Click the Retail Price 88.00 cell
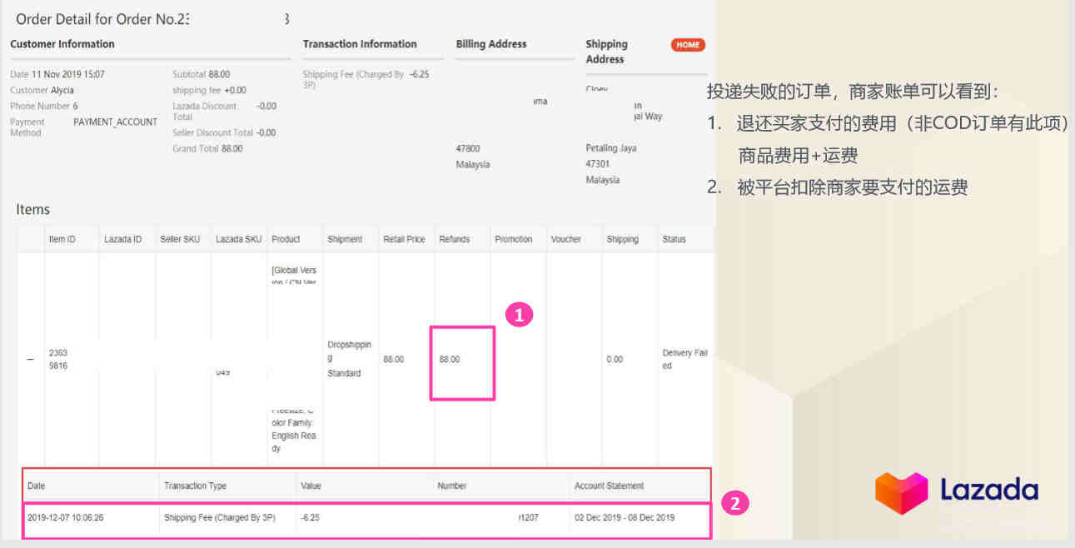 click(393, 360)
